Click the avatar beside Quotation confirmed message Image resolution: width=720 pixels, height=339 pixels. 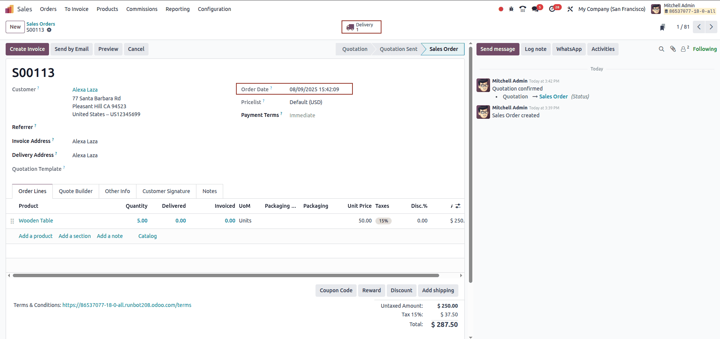point(483,85)
